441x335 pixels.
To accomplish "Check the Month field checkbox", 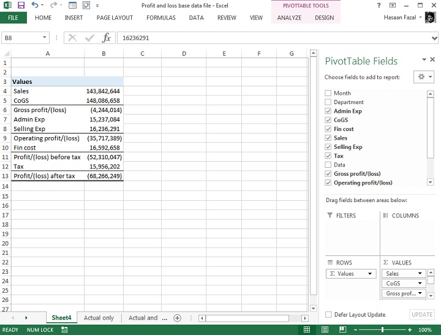I will [x=328, y=93].
